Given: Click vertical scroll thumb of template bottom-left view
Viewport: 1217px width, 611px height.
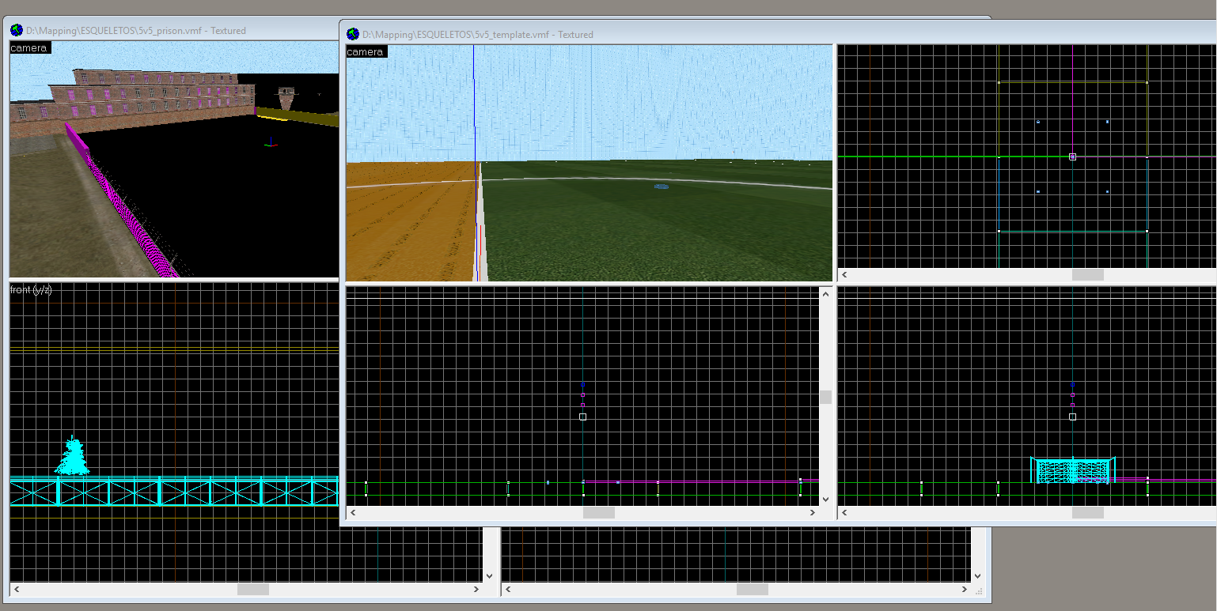Looking at the screenshot, I should click(826, 397).
